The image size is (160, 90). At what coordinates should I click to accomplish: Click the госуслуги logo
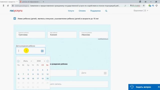tap(16, 11)
